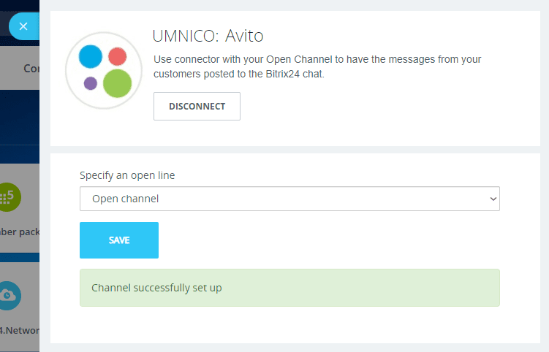Click the blue dot in UMNICO logo
This screenshot has width=549, height=352.
(x=90, y=56)
